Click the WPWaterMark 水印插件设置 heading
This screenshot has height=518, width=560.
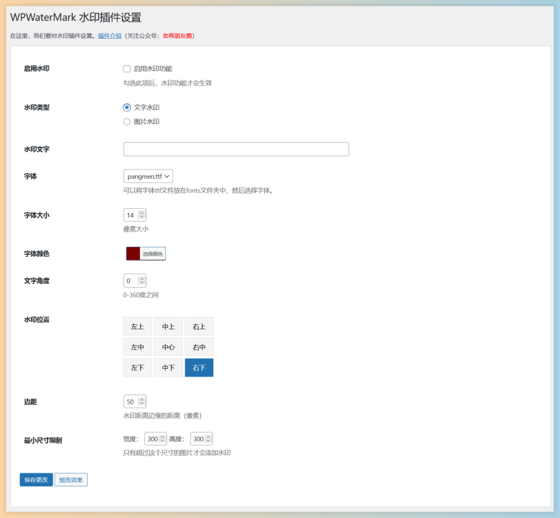click(75, 17)
